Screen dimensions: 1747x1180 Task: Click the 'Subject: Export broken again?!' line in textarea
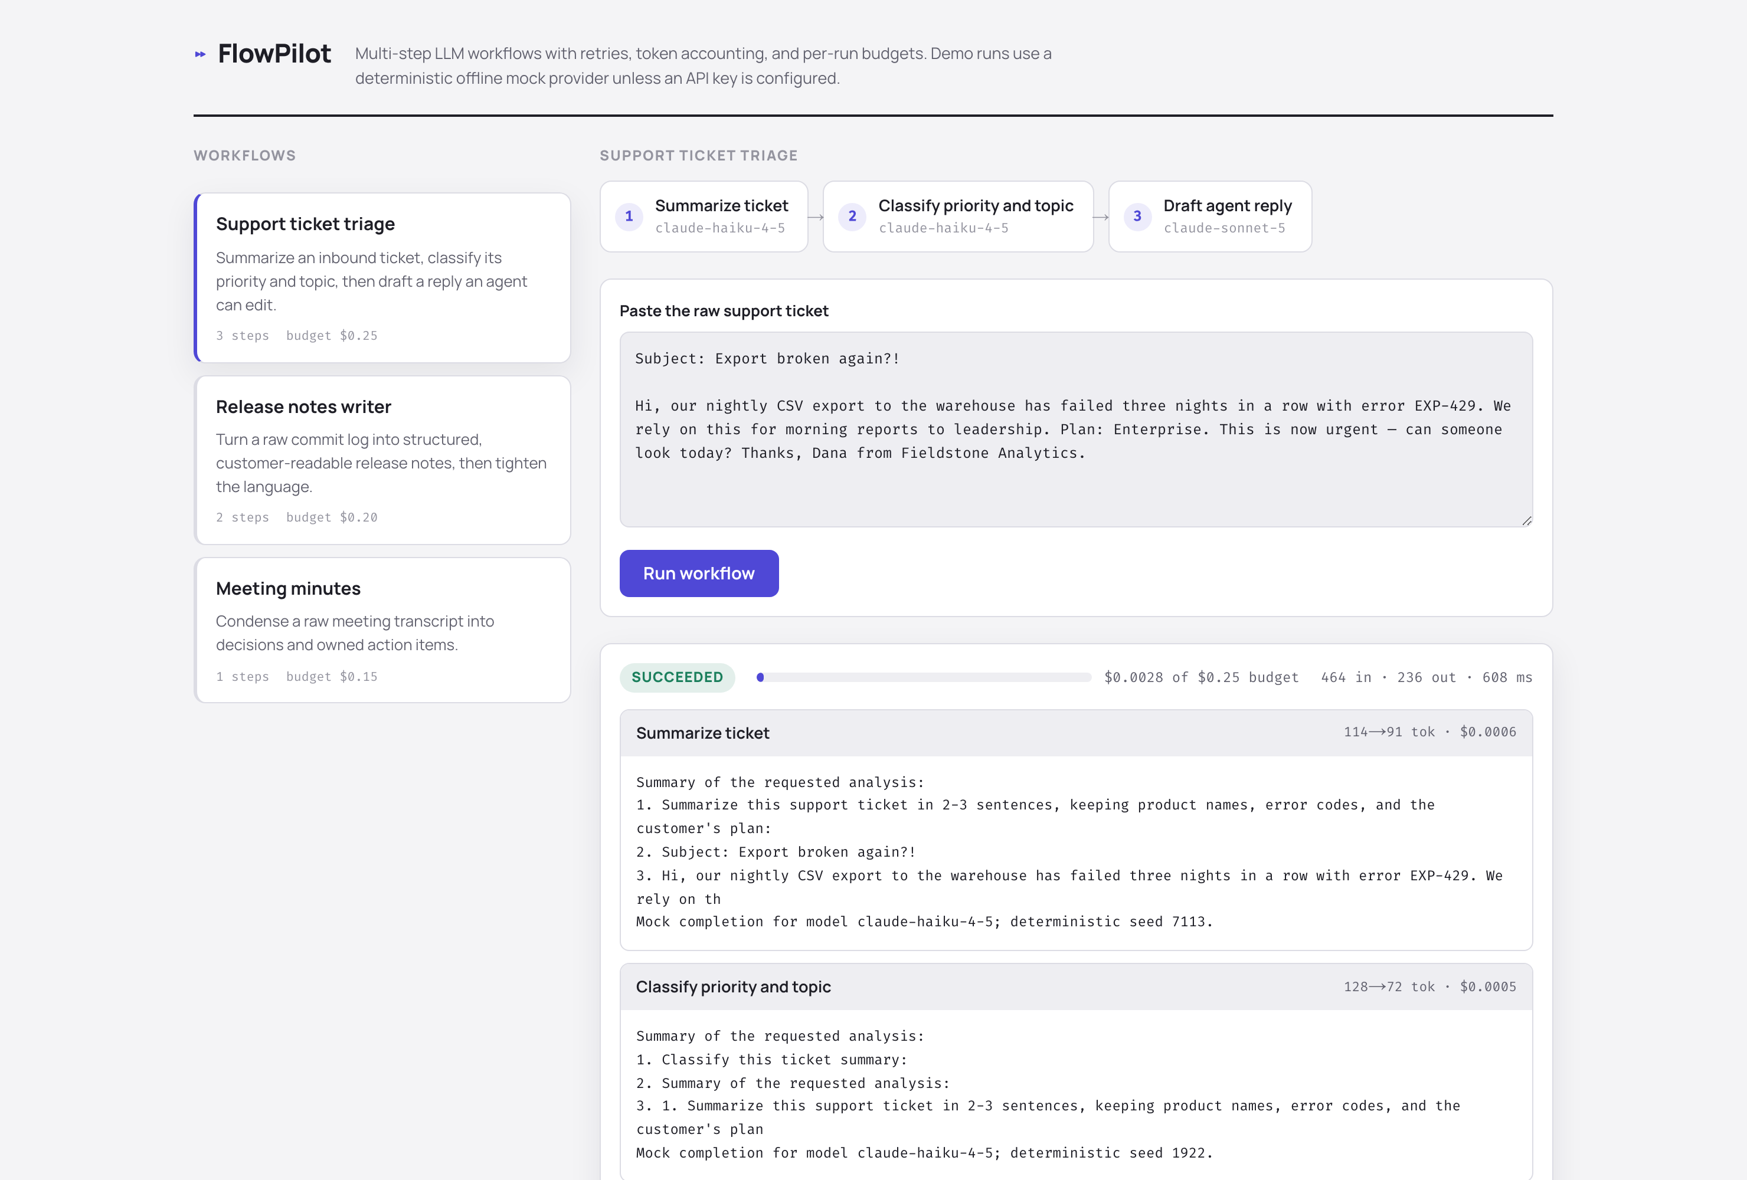coord(767,359)
